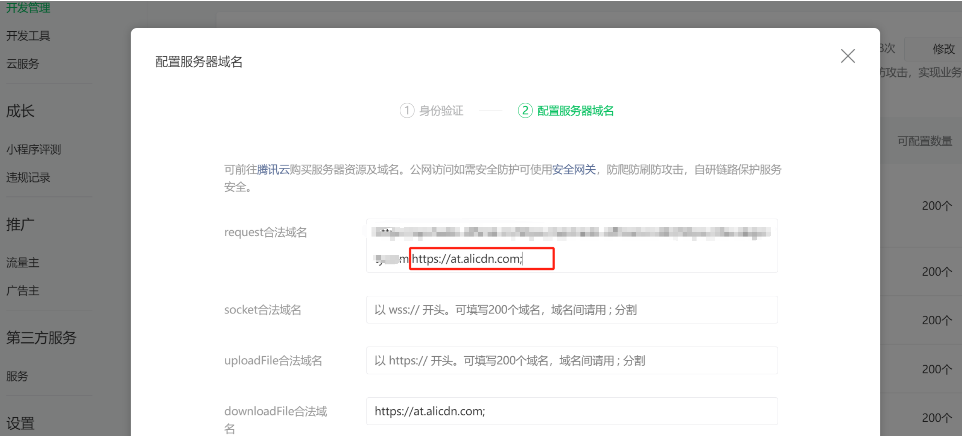Close the 配置服务器域名 dialog
The image size is (962, 436).
click(x=847, y=56)
